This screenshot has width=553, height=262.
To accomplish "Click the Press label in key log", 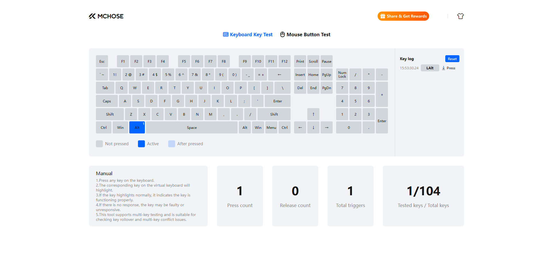I will click(451, 68).
